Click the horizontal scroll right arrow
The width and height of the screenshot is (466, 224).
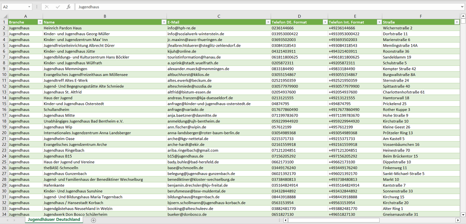tap(458, 220)
